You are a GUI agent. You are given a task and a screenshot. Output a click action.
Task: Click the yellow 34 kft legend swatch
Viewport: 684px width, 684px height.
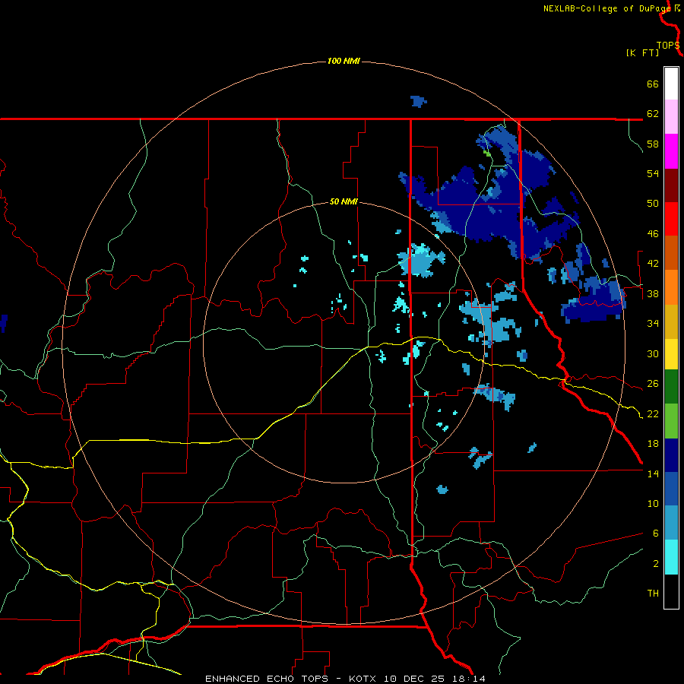(x=671, y=354)
